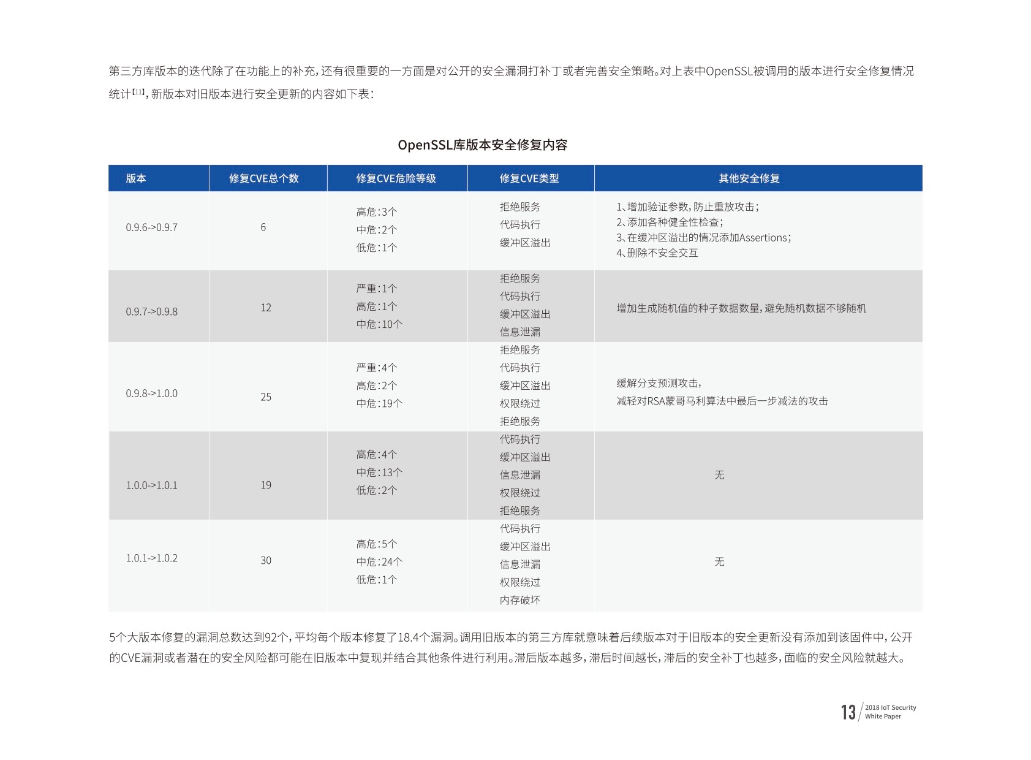Click page number 13 in footer

pos(848,712)
